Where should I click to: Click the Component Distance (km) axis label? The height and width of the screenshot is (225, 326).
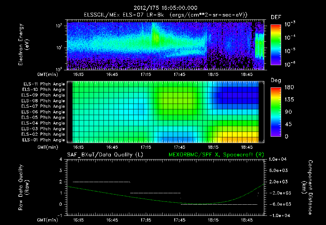click(307, 187)
